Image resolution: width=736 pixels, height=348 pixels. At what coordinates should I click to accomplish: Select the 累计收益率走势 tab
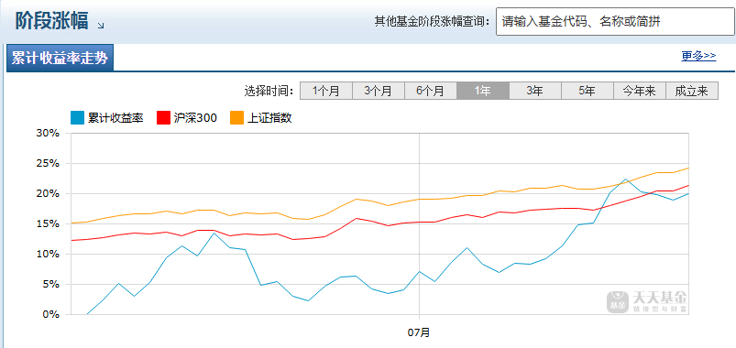[x=60, y=59]
